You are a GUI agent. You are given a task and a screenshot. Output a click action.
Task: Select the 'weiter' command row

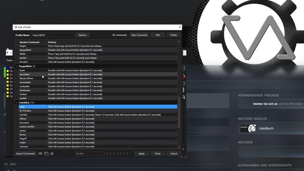[x=98, y=131]
